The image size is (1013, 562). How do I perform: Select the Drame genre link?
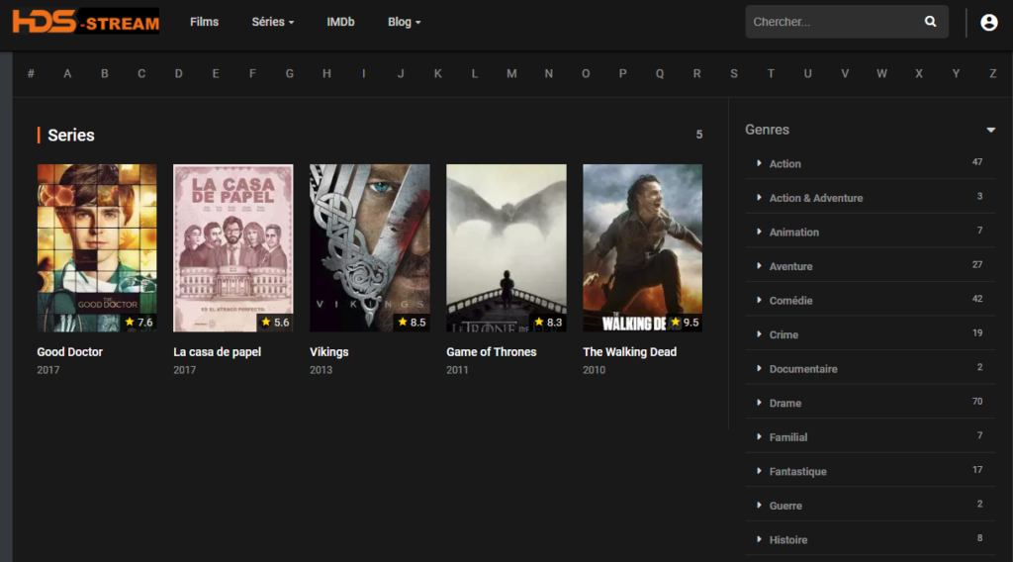pyautogui.click(x=784, y=403)
